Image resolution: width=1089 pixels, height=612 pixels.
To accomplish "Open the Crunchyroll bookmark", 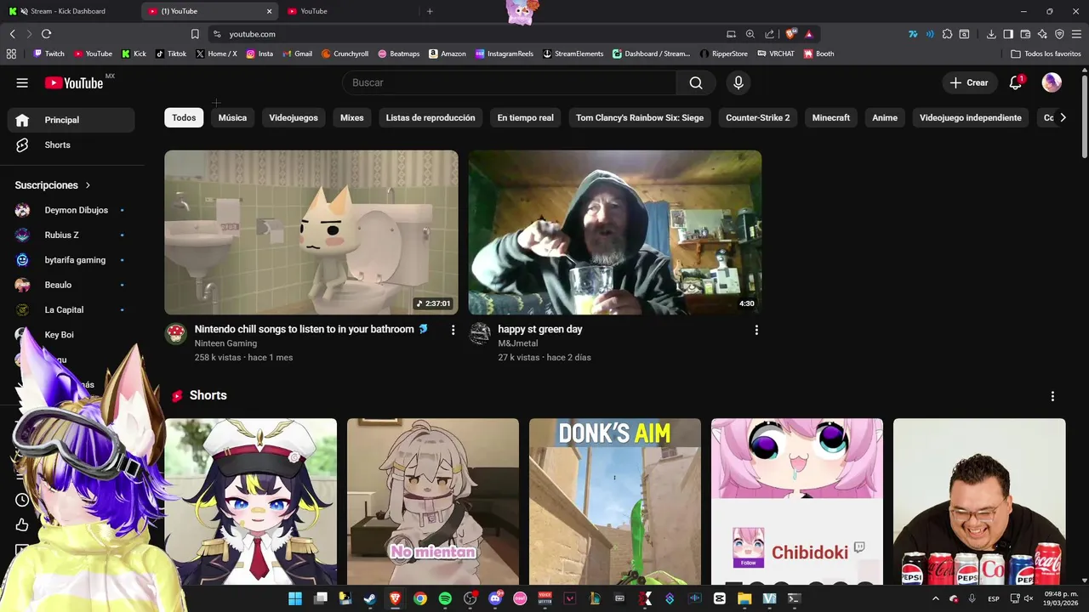I will 345,54.
